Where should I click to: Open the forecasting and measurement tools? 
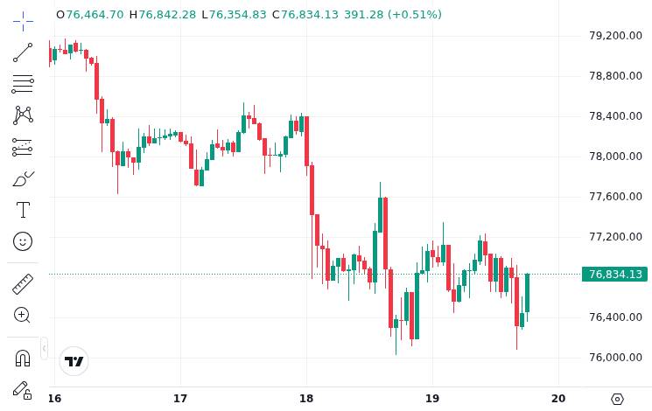click(23, 147)
